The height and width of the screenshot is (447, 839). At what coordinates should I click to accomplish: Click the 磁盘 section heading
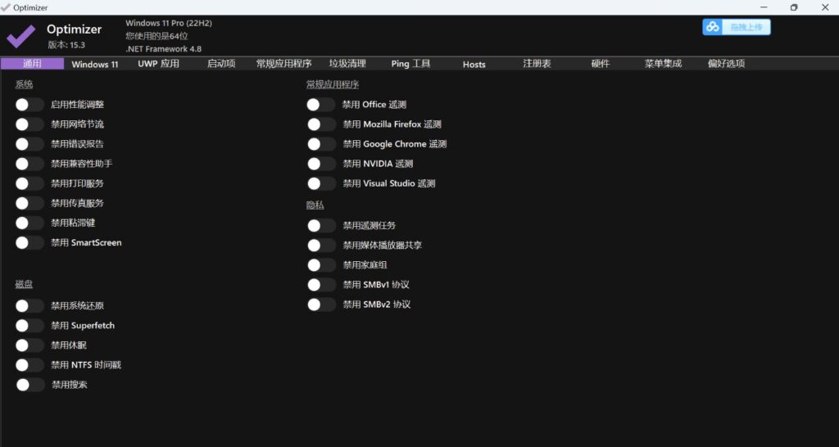[24, 284]
